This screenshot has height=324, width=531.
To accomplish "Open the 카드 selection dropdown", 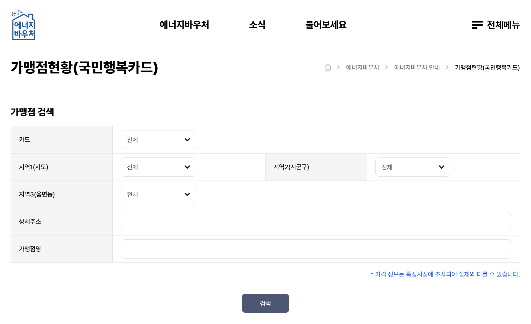I will pos(158,140).
